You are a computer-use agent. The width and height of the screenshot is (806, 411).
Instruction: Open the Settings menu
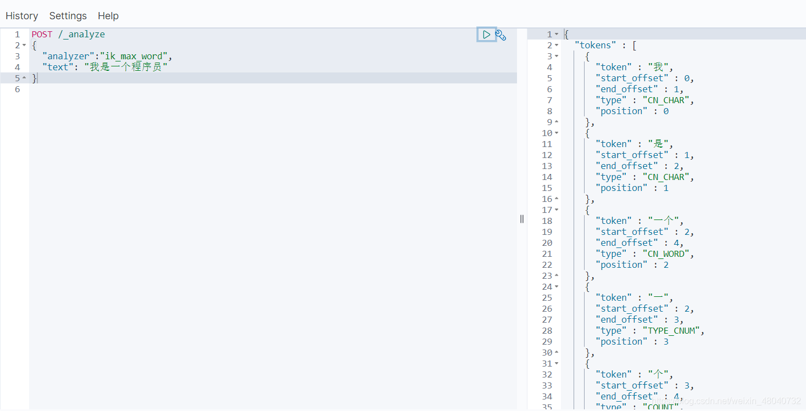(68, 16)
